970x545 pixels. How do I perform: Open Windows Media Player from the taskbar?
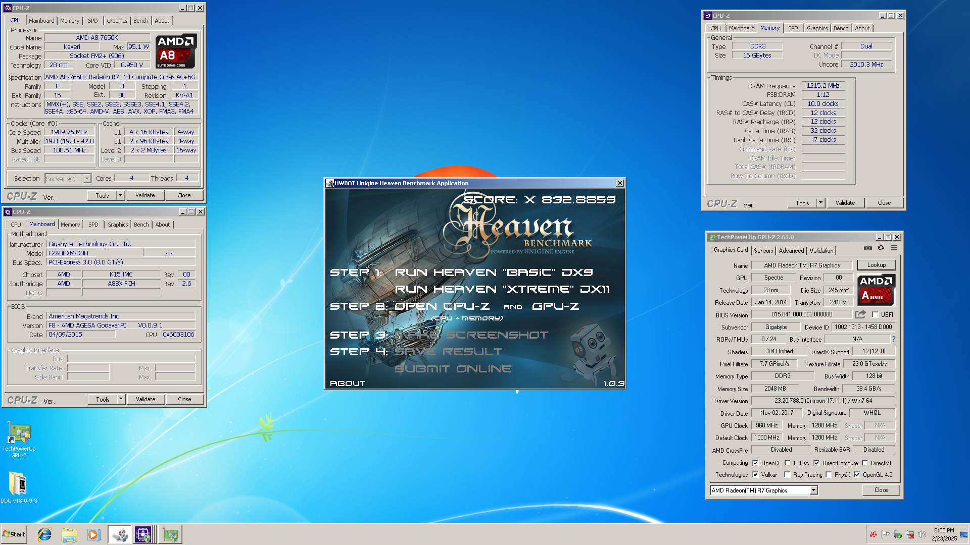(x=93, y=534)
